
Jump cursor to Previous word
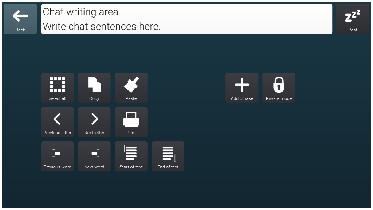57,156
